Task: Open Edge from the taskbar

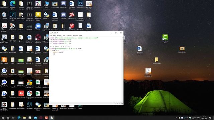Action: (19, 118)
